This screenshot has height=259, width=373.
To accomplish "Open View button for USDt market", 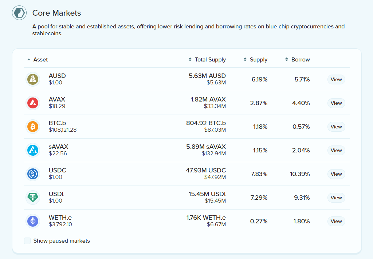I will pos(336,198).
